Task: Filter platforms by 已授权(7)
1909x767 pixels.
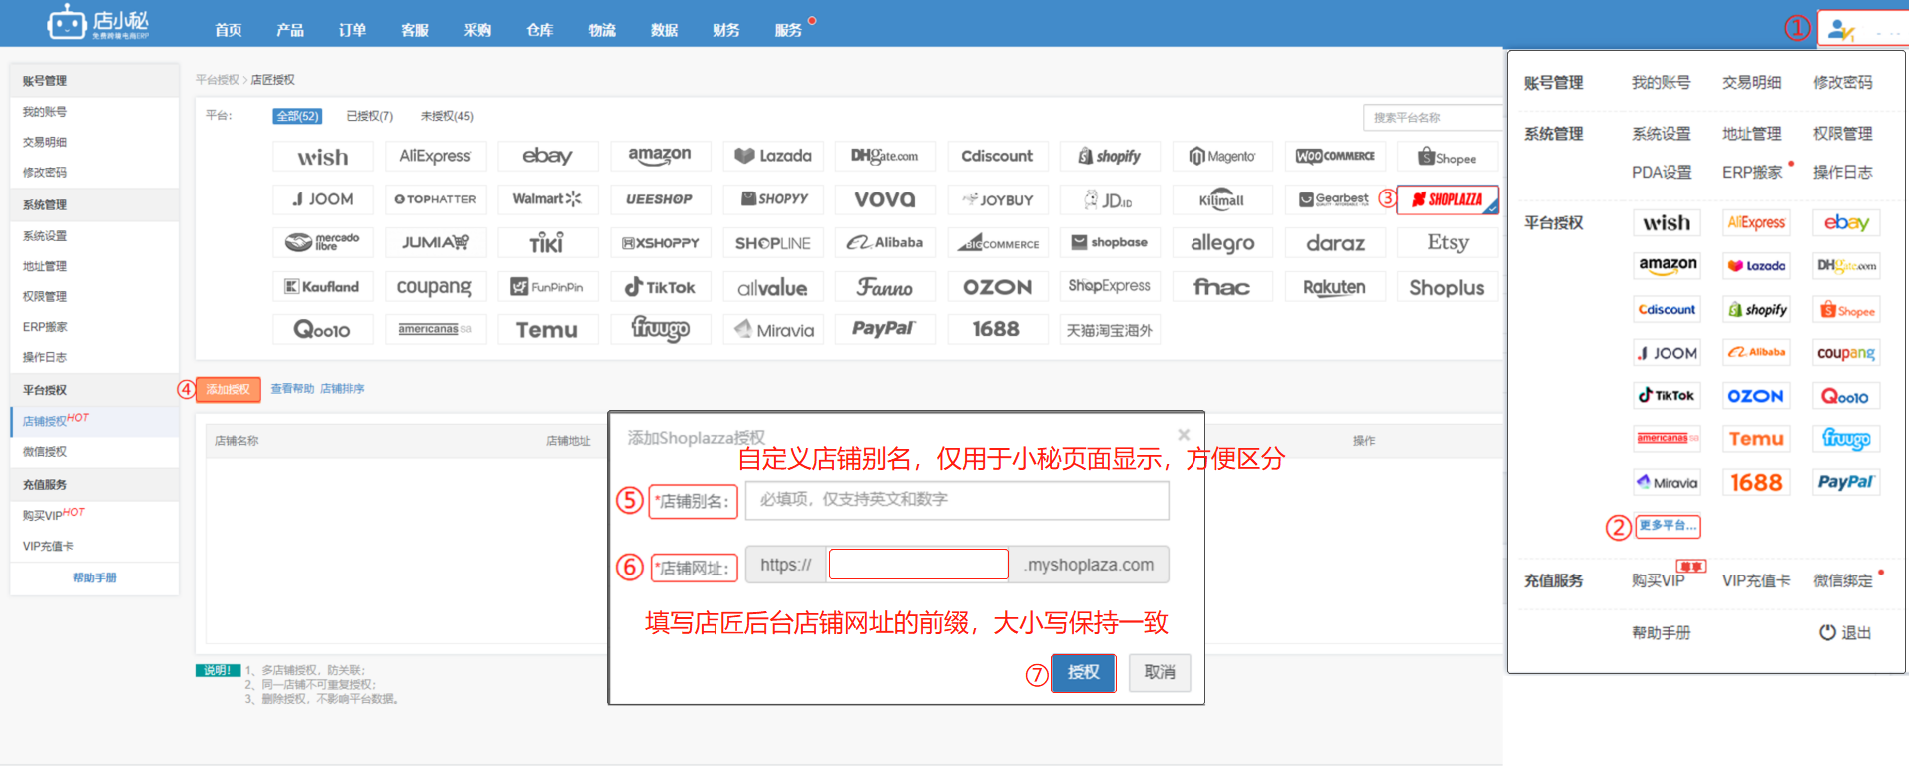Action: 369,116
